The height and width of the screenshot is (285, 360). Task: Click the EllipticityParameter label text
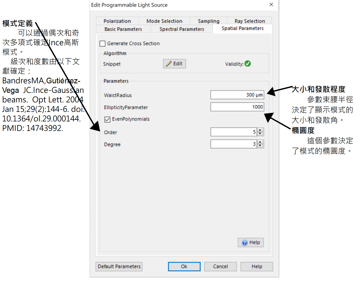(126, 108)
